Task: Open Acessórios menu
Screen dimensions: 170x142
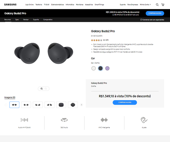Action: click(x=89, y=5)
